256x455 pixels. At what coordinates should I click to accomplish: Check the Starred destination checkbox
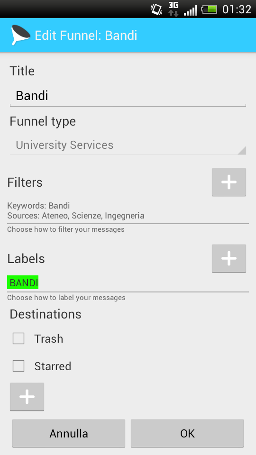[18, 366]
